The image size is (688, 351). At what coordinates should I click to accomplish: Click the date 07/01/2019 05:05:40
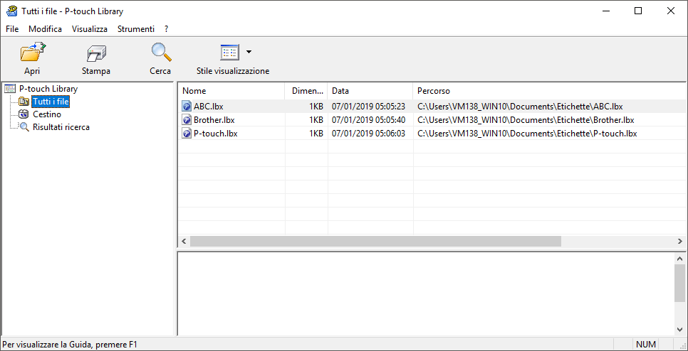tap(368, 120)
